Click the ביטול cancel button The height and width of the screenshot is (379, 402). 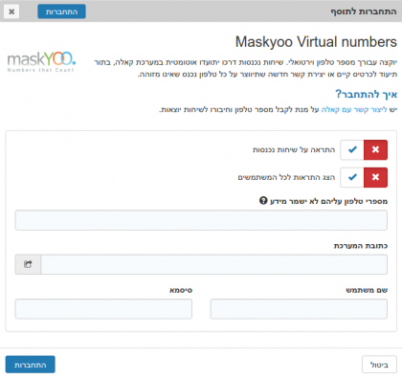(379, 365)
